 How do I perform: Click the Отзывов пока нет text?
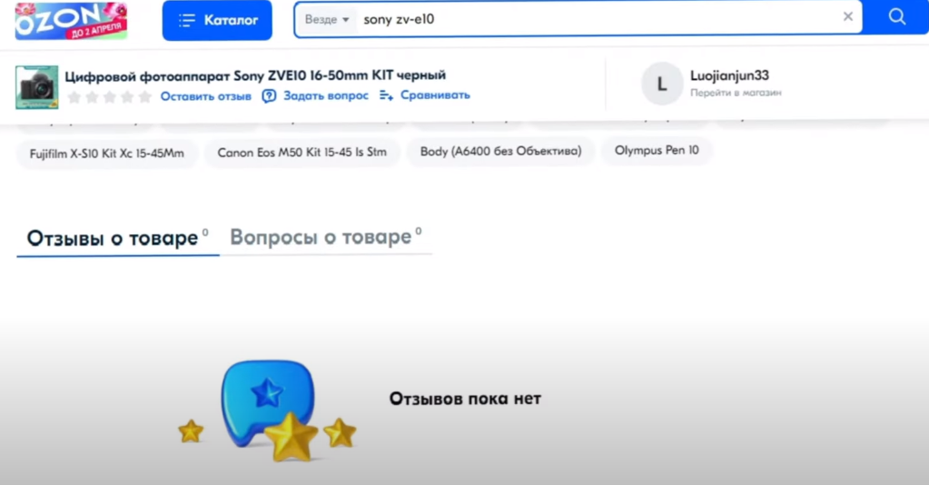465,399
